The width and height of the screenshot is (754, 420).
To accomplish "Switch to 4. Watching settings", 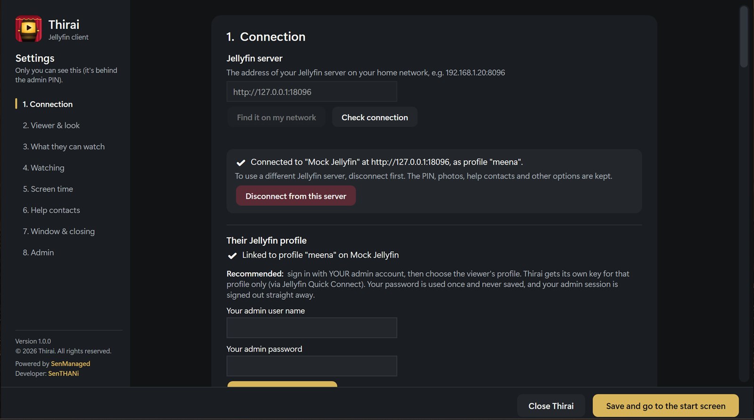I will pyautogui.click(x=43, y=168).
